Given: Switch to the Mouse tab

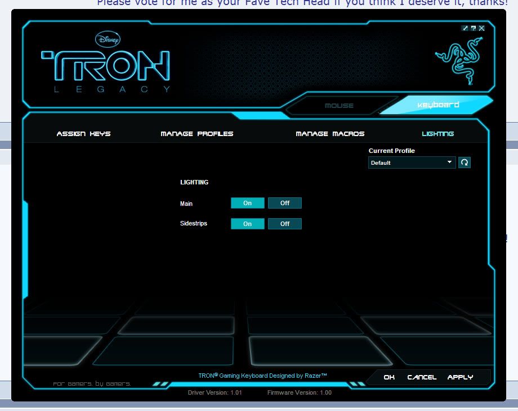Looking at the screenshot, I should (339, 106).
